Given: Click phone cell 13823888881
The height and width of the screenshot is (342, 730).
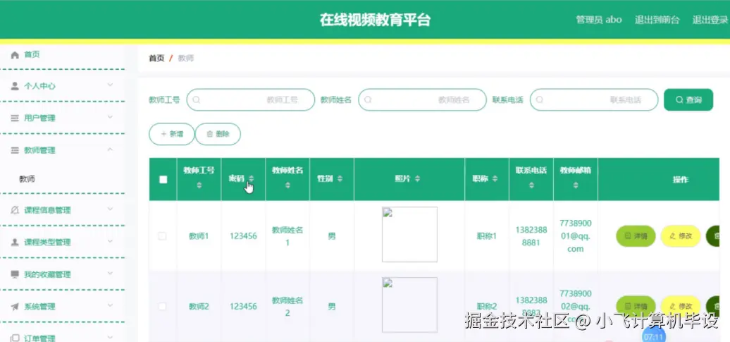Looking at the screenshot, I should (531, 236).
